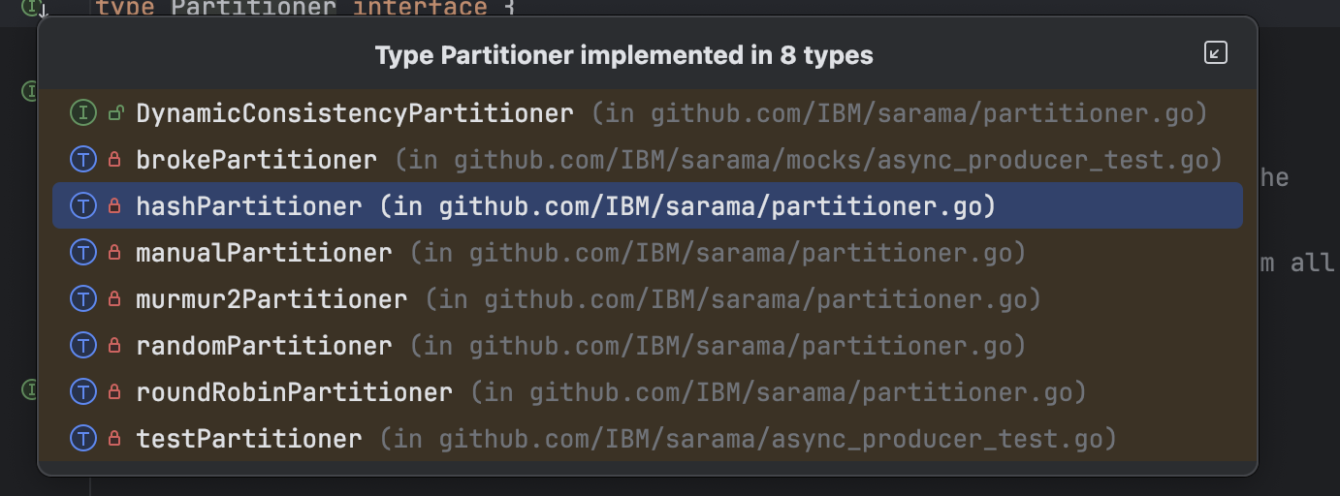Select roundRobinPartitioner implementation

648,392
